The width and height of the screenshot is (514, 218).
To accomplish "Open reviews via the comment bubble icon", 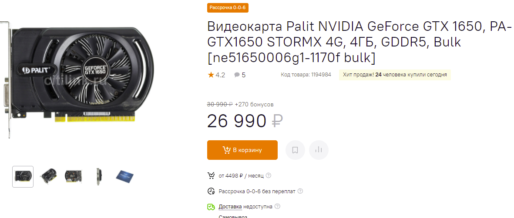I will point(237,75).
